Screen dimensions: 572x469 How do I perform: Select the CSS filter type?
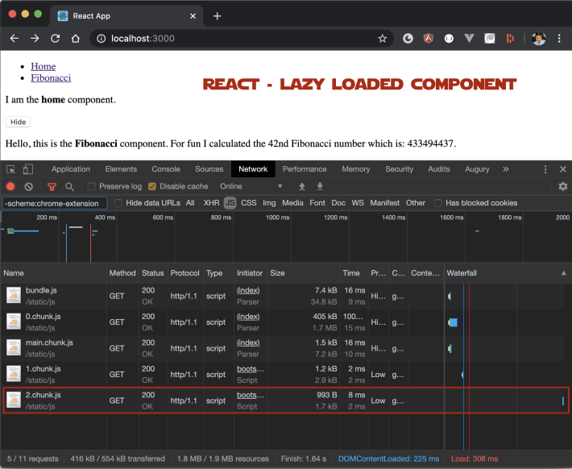coord(249,203)
